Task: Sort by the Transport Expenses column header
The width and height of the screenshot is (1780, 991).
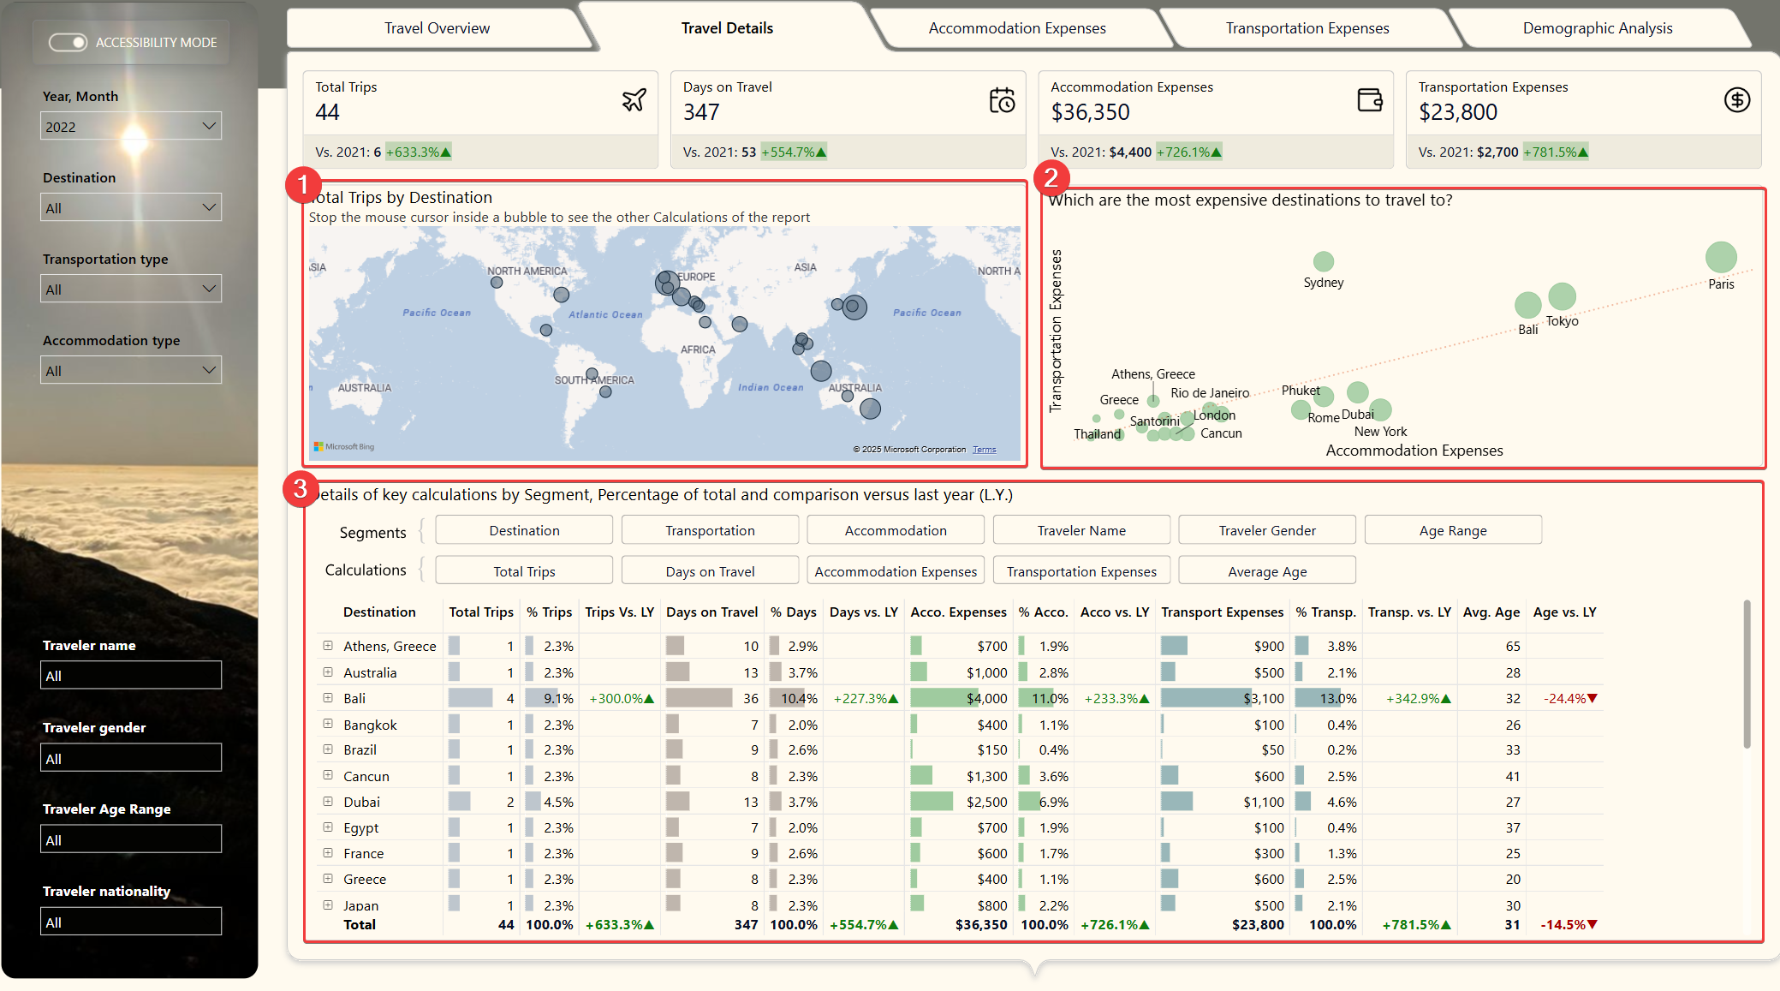Action: pos(1222,612)
